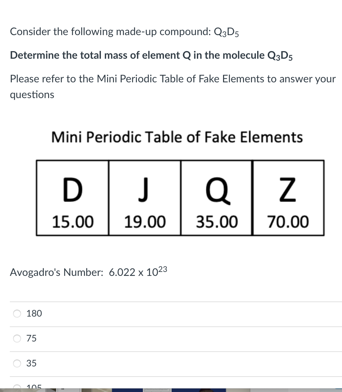Click the white document taskbar thumbnail
The height and width of the screenshot is (392, 342).
pos(157,390)
